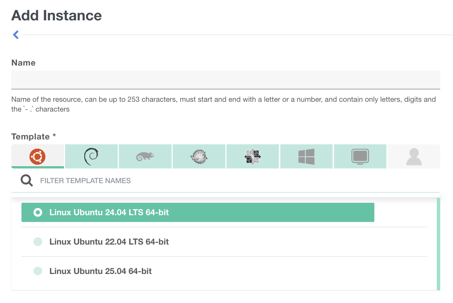Open the user-owned templates icon

pyautogui.click(x=414, y=156)
